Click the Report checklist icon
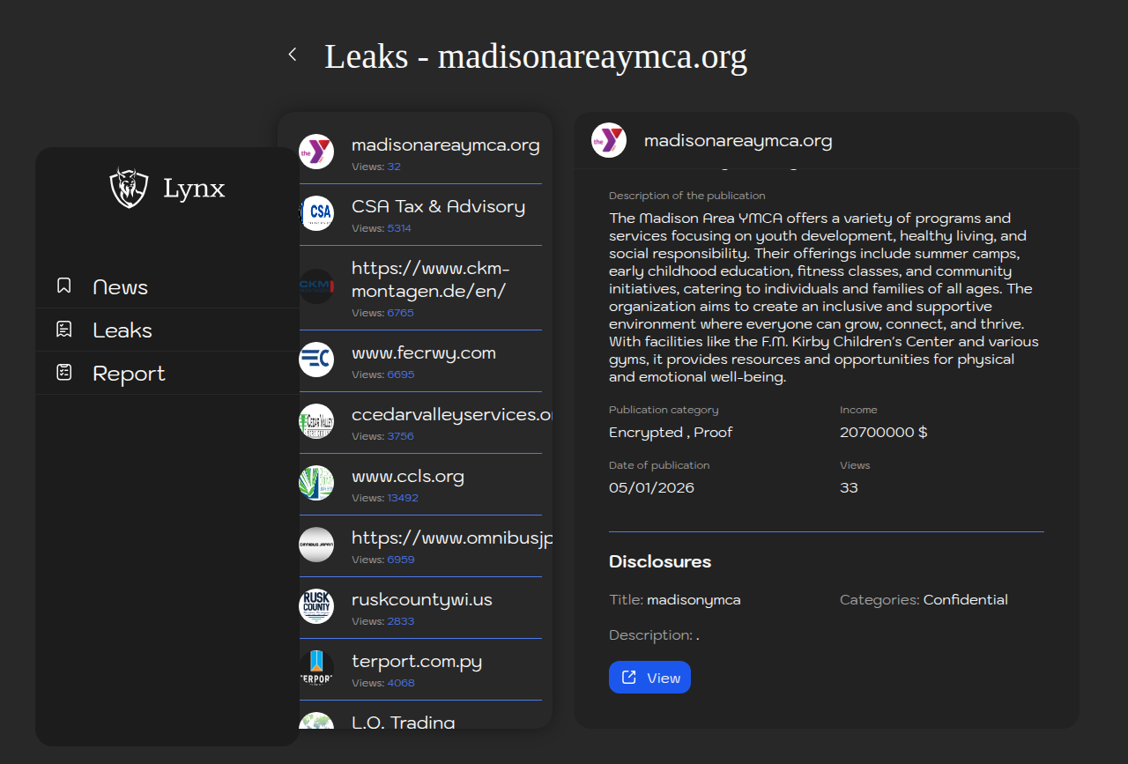 click(64, 373)
